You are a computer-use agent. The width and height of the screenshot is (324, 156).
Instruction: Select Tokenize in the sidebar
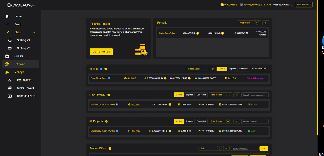[21, 64]
